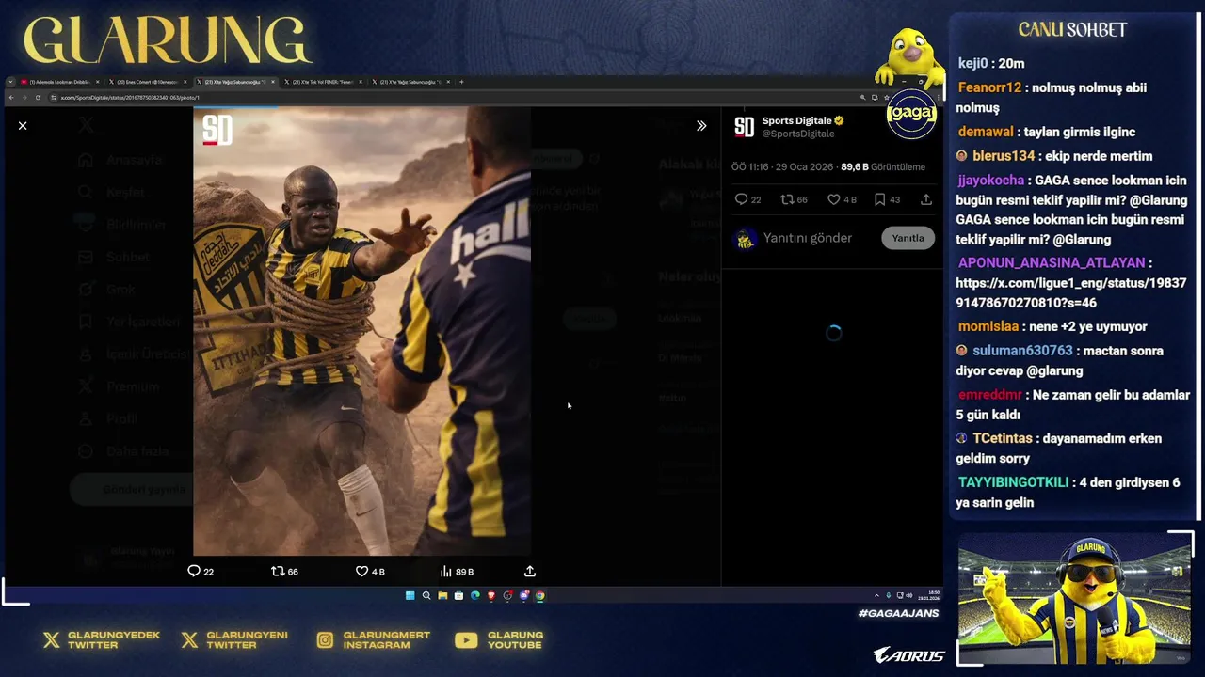Go back with browser back arrow
1205x677 pixels.
tap(11, 98)
